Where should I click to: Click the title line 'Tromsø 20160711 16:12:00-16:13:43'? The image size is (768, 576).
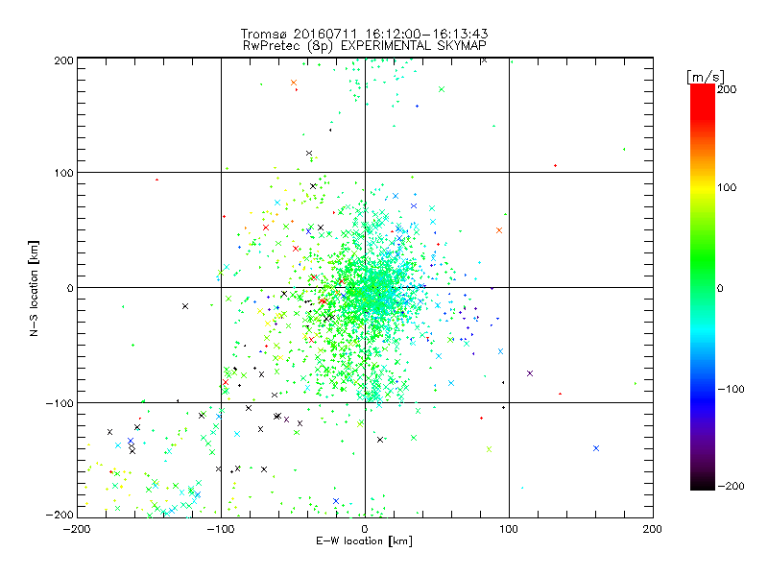364,34
